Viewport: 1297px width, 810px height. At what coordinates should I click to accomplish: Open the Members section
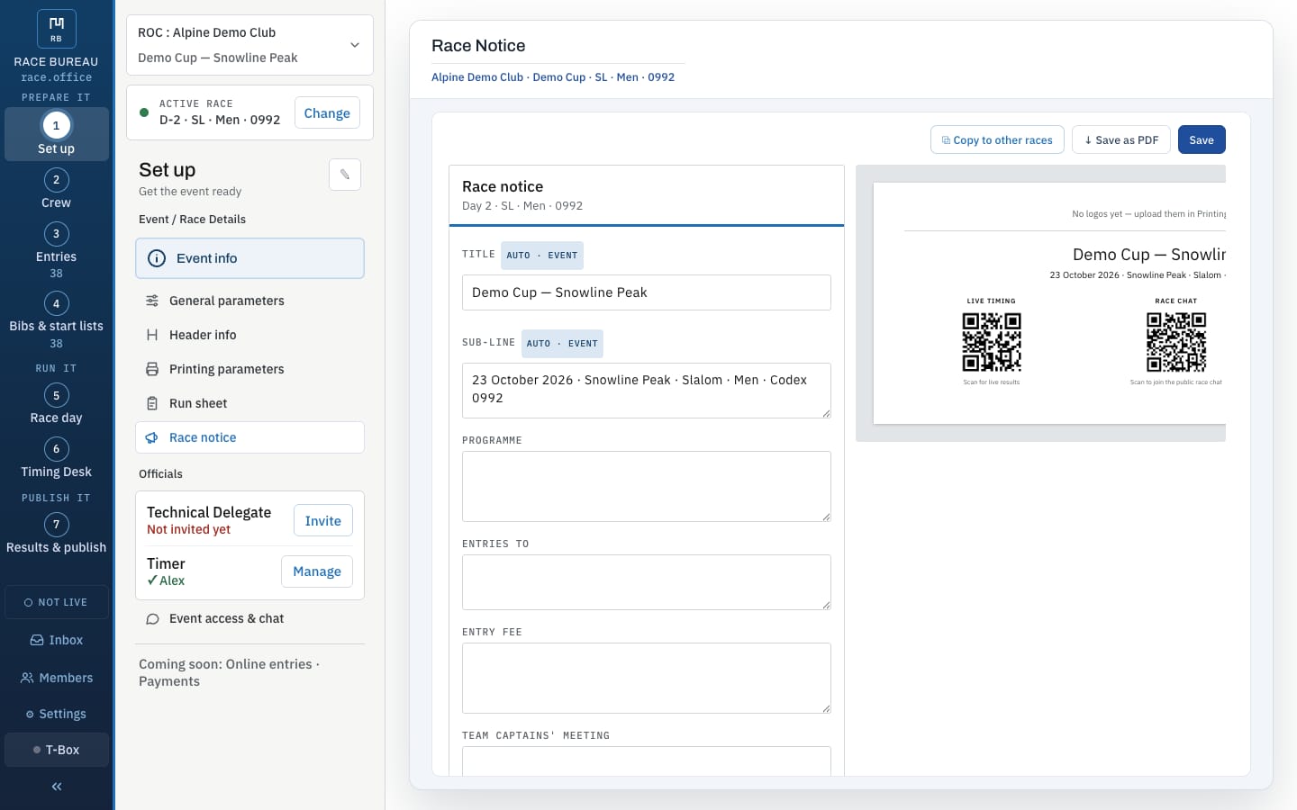point(56,678)
